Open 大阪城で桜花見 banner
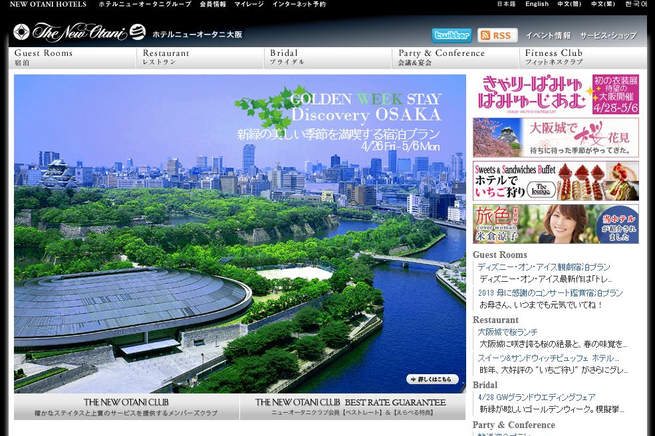 click(x=555, y=138)
